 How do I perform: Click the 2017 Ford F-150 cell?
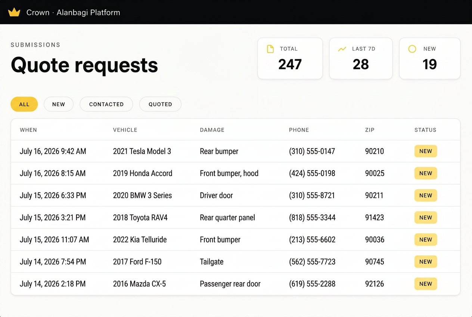[x=137, y=262]
